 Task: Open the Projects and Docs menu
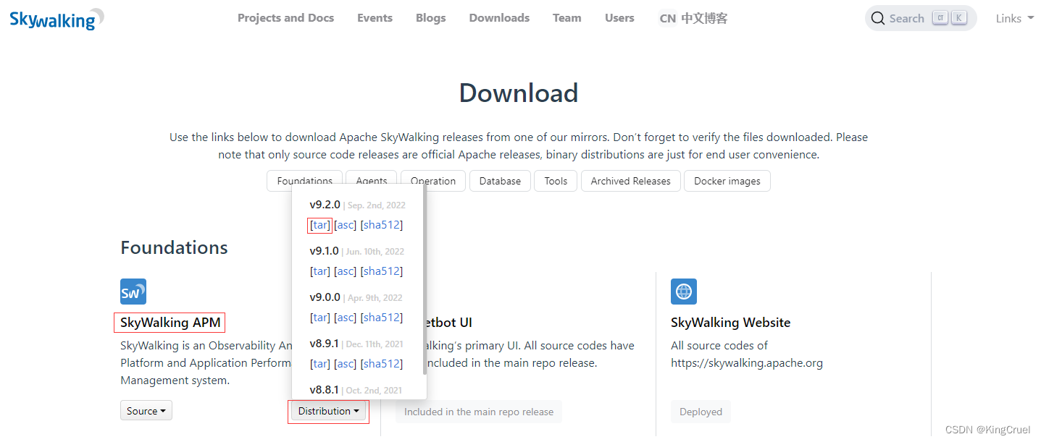(285, 17)
